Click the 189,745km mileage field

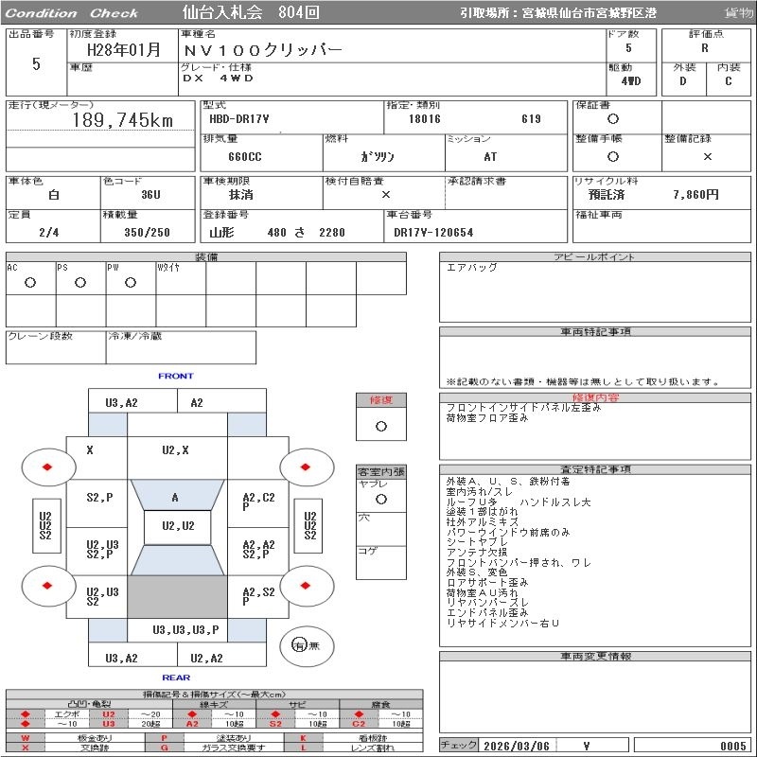[123, 120]
